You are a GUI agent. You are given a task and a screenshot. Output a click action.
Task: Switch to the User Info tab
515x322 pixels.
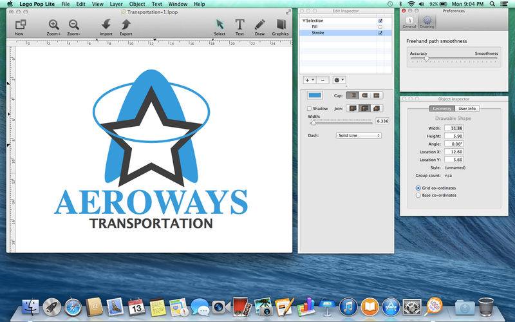pyautogui.click(x=467, y=108)
